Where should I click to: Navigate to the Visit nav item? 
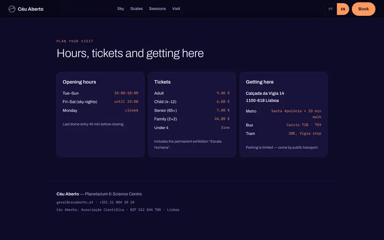176,9
